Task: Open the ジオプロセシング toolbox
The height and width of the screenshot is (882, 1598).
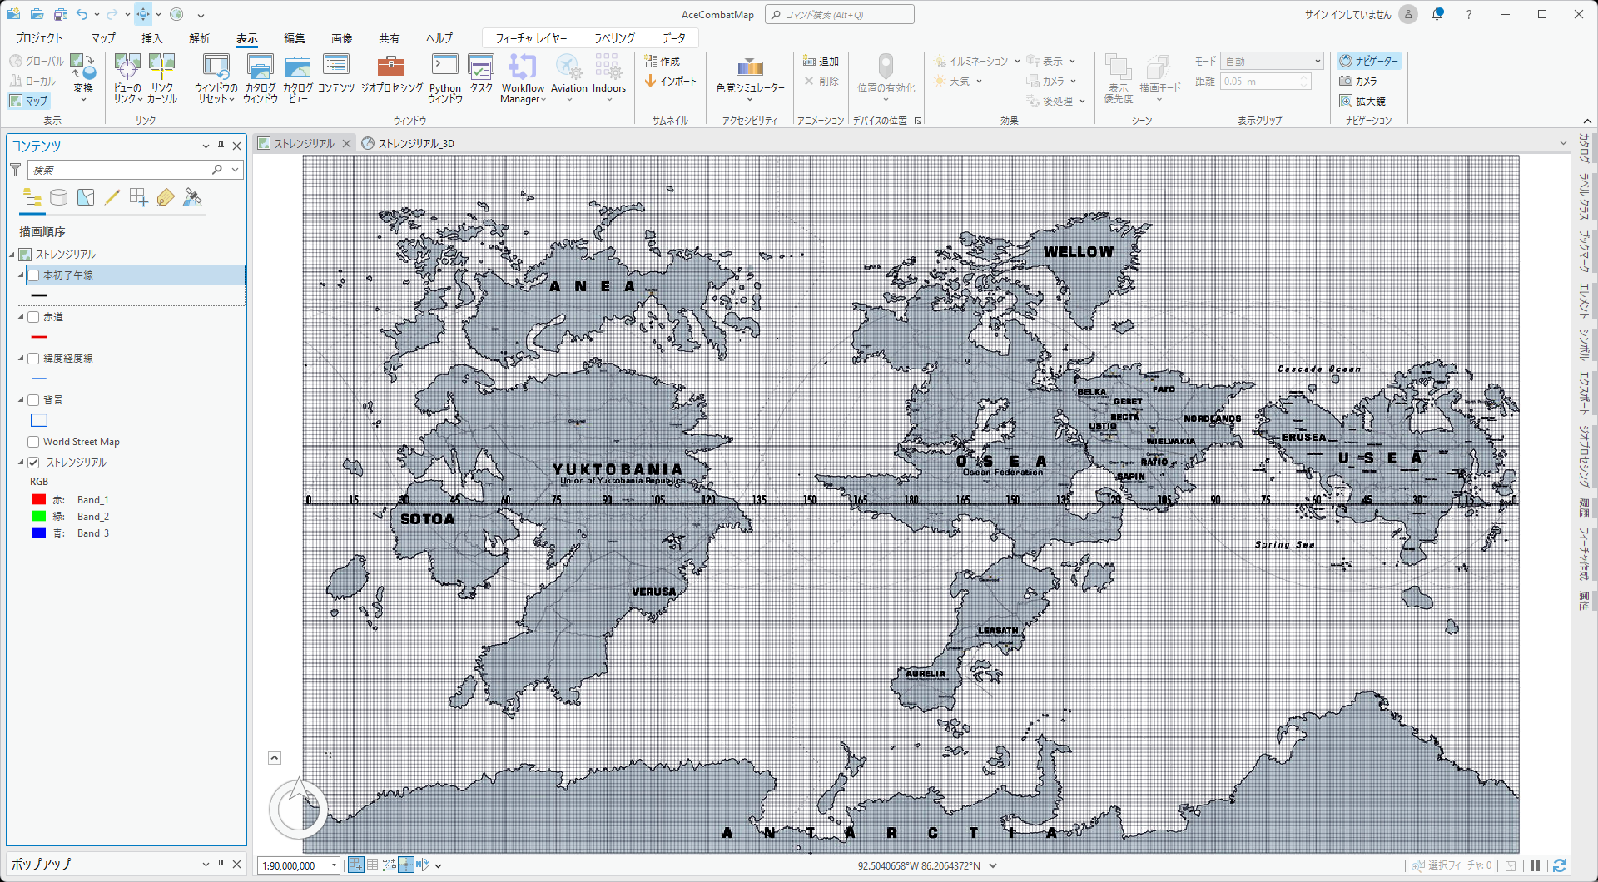Action: 391,73
